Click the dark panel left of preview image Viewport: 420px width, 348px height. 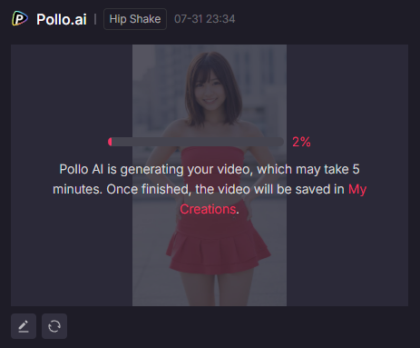(72, 175)
